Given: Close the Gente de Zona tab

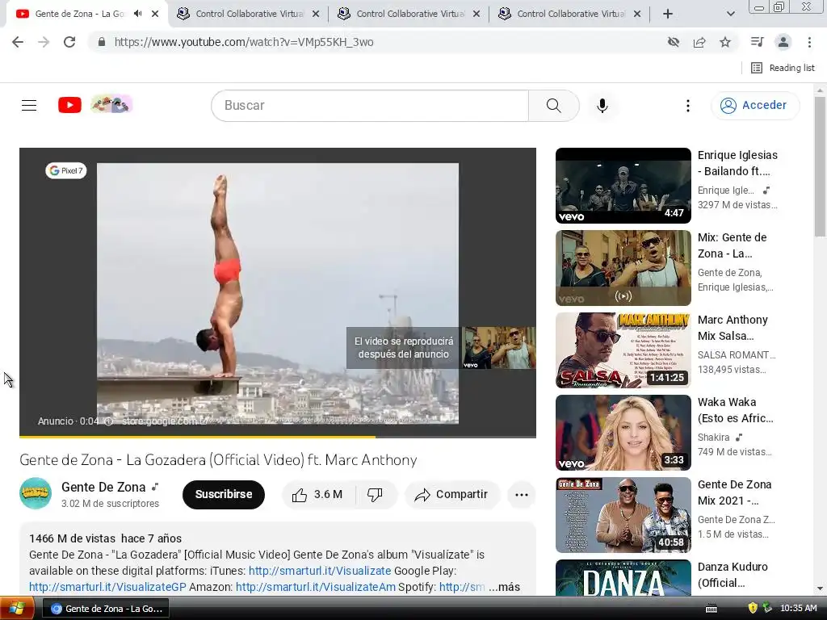Looking at the screenshot, I should tap(155, 15).
